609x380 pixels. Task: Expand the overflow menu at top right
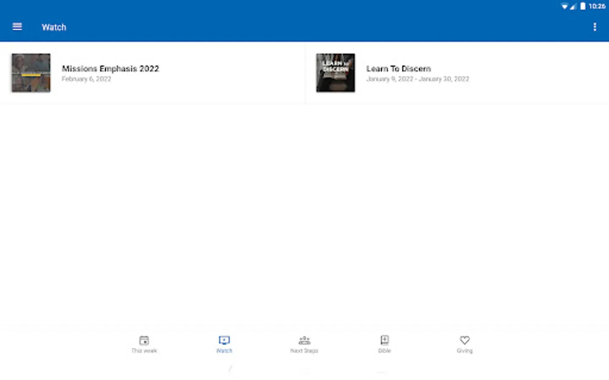(595, 27)
